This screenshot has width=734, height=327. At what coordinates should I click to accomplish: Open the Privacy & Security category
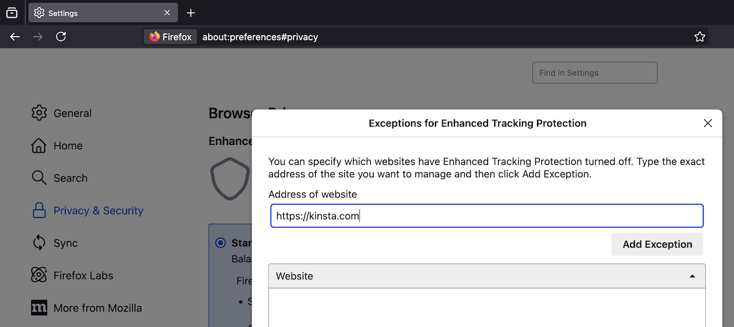pyautogui.click(x=98, y=210)
